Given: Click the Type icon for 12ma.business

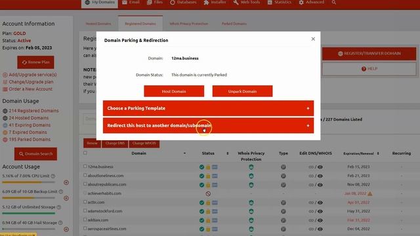Looking at the screenshot, I should click(283, 167).
